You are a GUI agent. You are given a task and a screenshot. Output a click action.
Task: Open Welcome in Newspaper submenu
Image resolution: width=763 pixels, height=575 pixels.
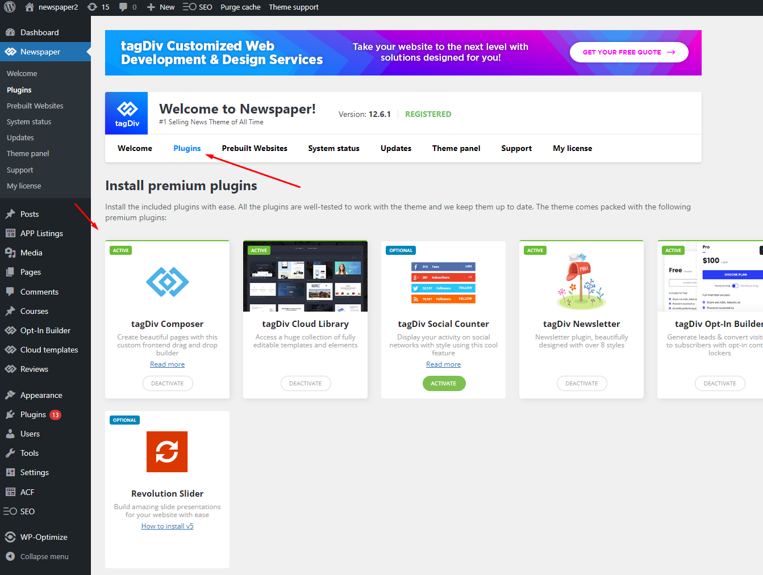click(22, 74)
